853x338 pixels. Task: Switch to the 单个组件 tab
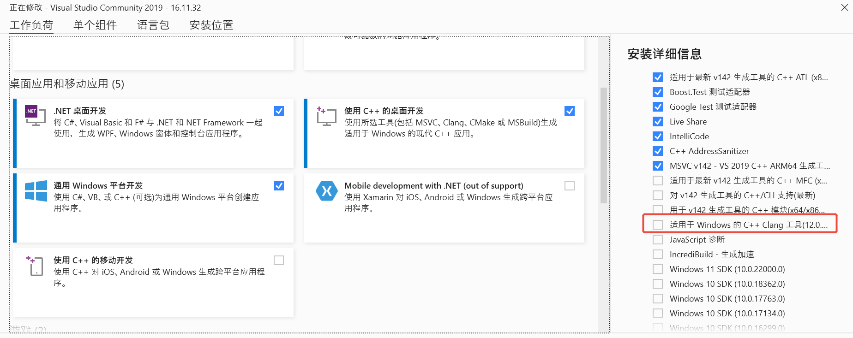[95, 25]
